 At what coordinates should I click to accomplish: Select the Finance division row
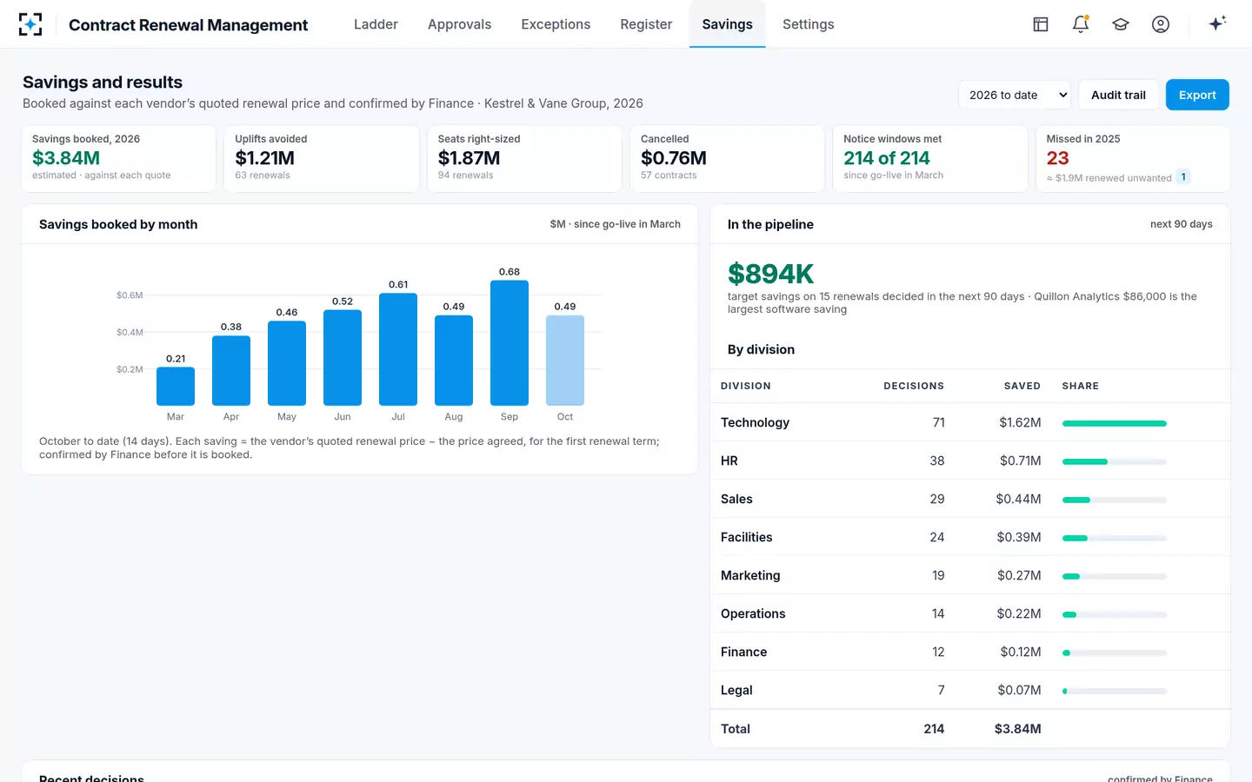pyautogui.click(x=970, y=652)
